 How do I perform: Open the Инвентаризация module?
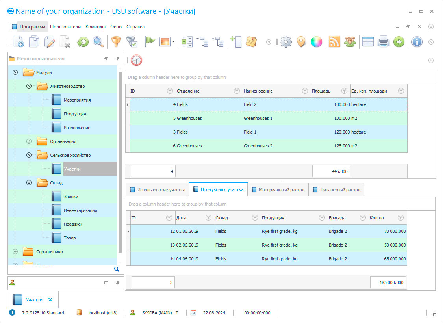[80, 210]
